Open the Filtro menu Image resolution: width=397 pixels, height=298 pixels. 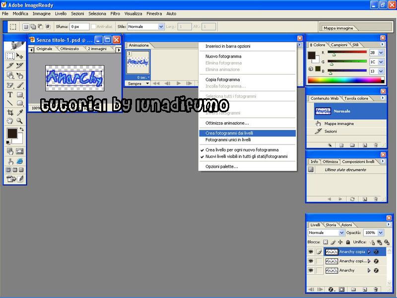pos(115,14)
